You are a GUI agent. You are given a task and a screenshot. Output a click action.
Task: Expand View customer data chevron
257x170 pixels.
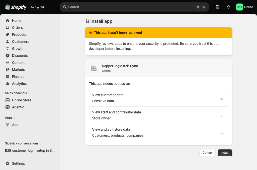(x=221, y=99)
